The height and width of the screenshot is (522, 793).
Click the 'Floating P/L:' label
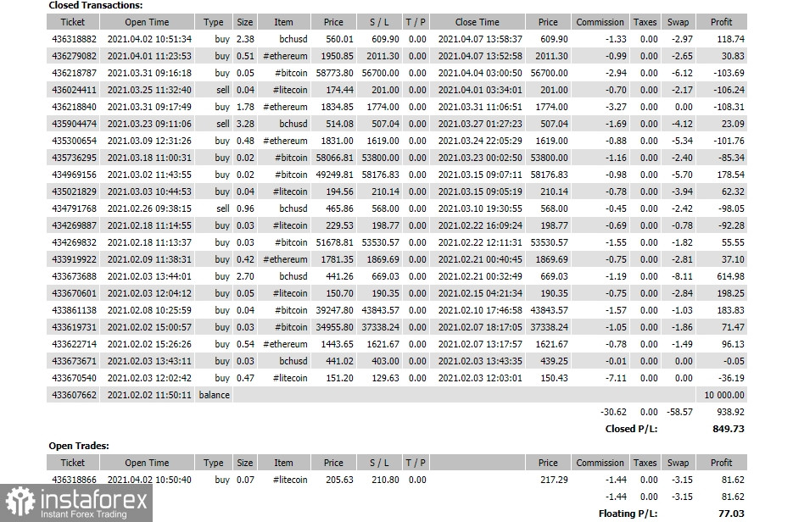[x=628, y=514]
